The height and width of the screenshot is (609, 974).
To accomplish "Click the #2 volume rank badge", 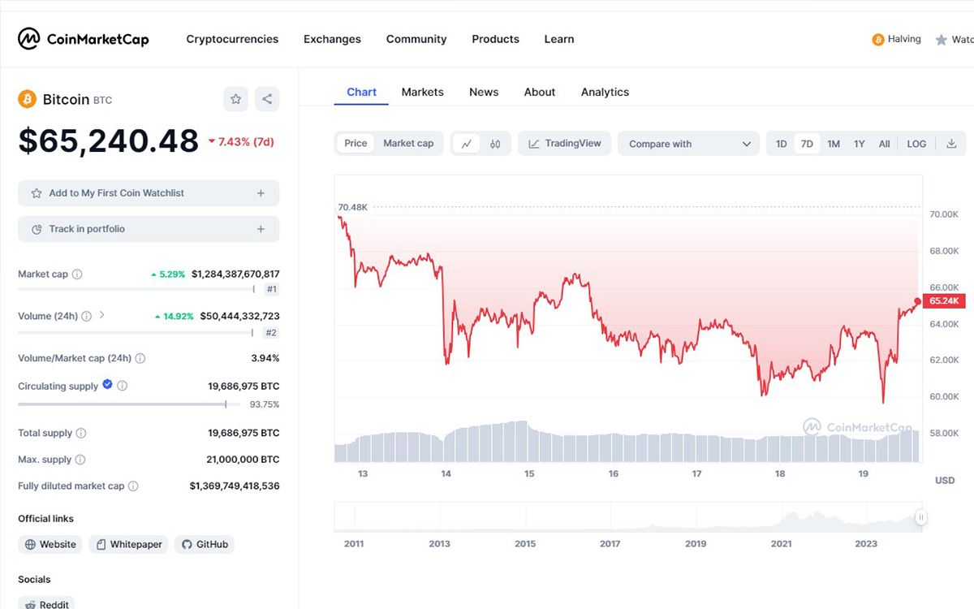I will point(272,332).
